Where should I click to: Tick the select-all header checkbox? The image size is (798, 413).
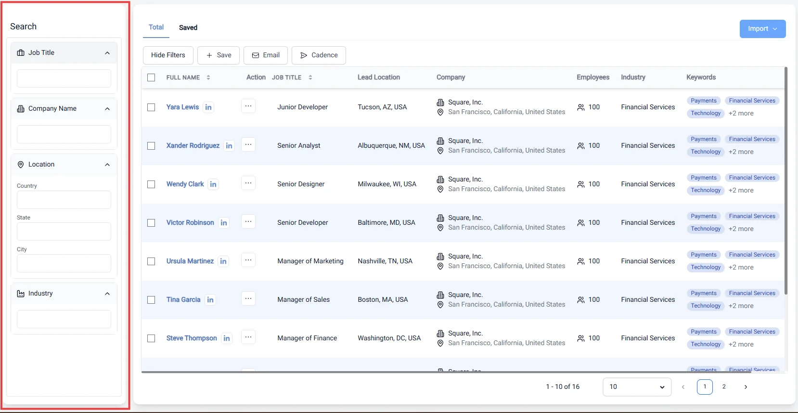click(x=151, y=77)
